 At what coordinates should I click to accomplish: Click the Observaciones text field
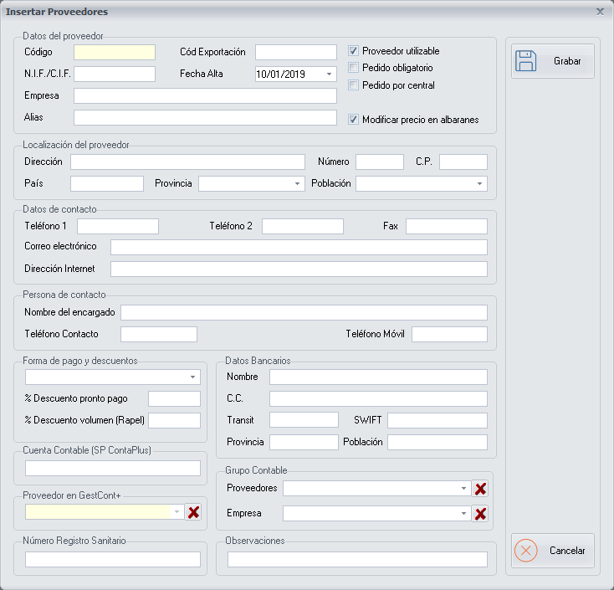click(357, 559)
